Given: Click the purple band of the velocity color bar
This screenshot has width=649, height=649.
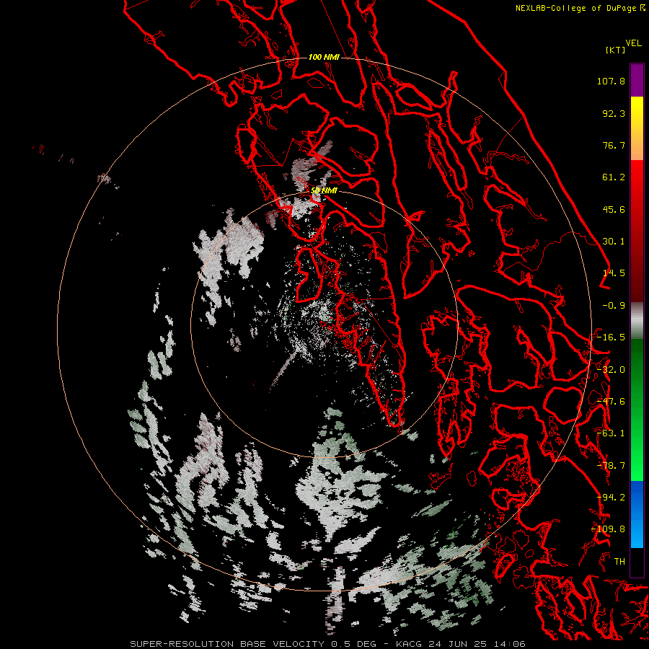Looking at the screenshot, I should (637, 80).
